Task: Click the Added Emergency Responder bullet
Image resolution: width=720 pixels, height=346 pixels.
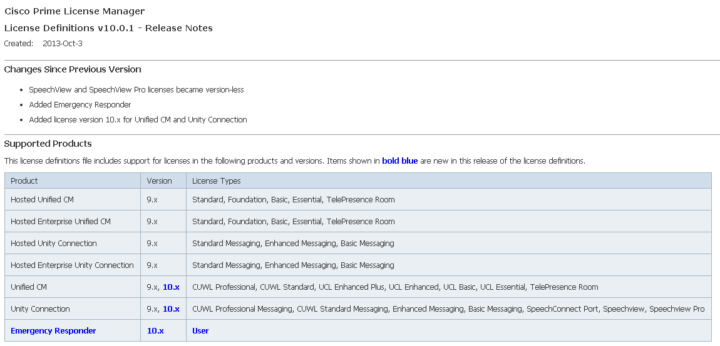Action: click(80, 104)
